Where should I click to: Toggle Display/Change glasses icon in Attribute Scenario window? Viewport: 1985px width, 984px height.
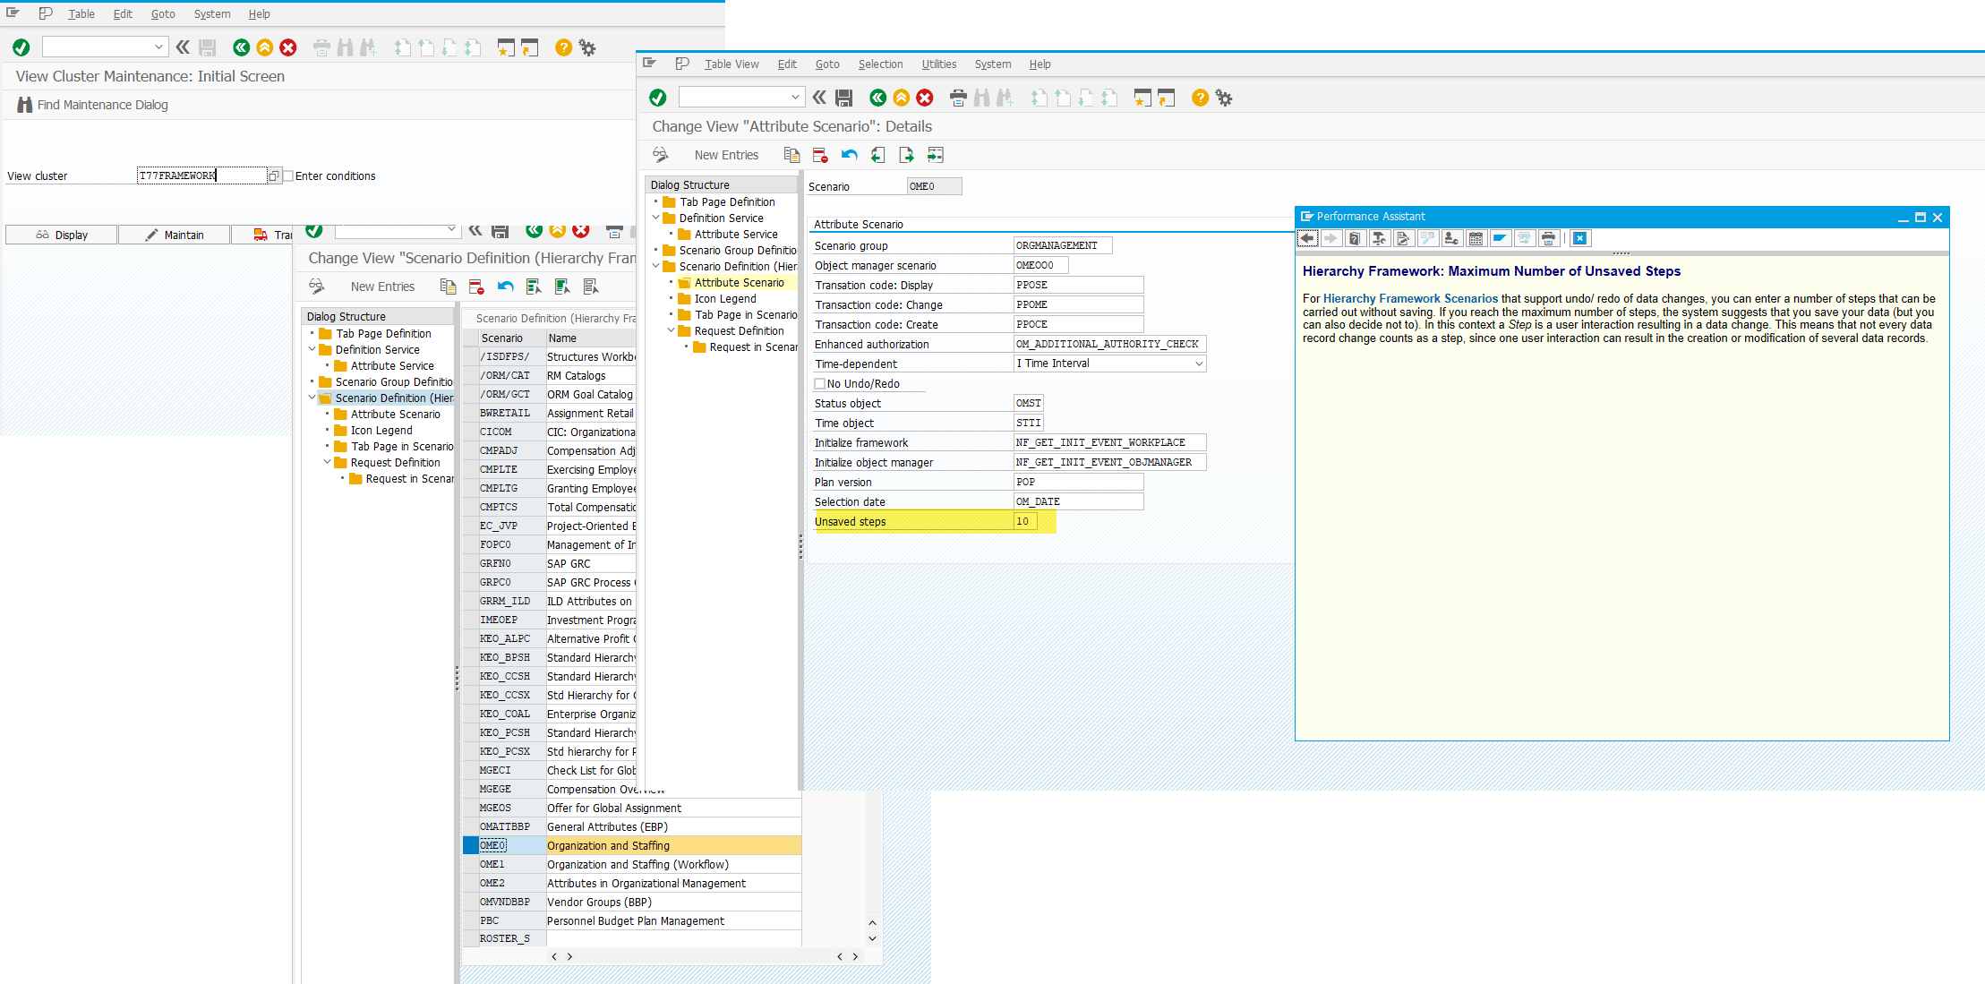pos(660,155)
